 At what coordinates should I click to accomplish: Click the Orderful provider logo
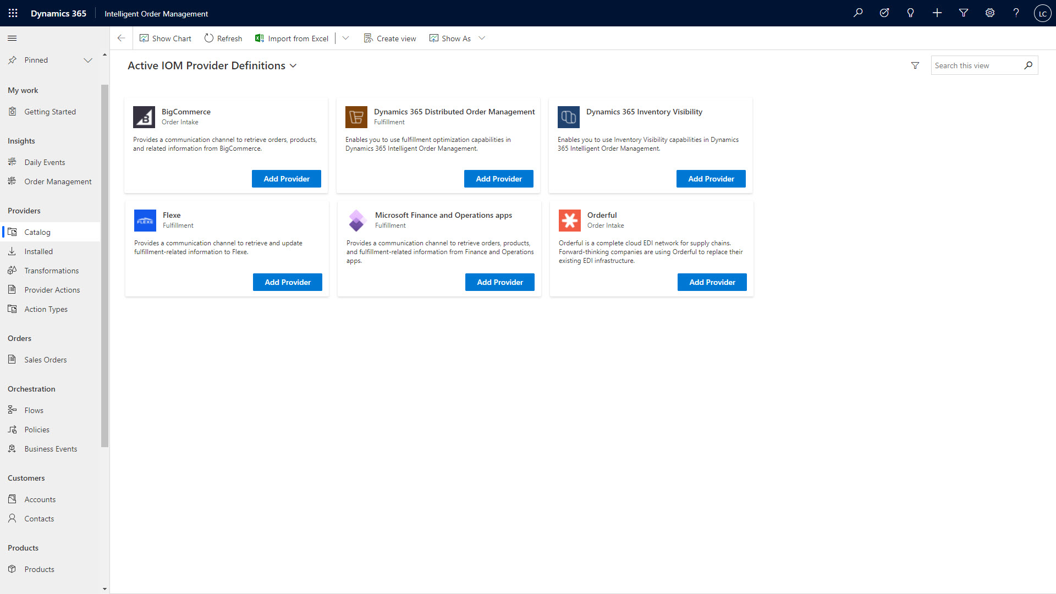(570, 221)
